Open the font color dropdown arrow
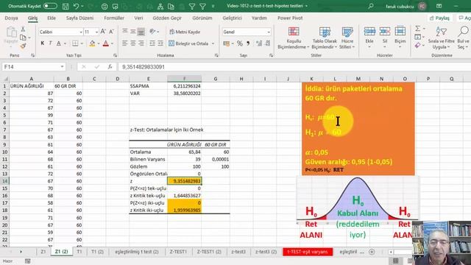The image size is (471, 265). point(112,44)
